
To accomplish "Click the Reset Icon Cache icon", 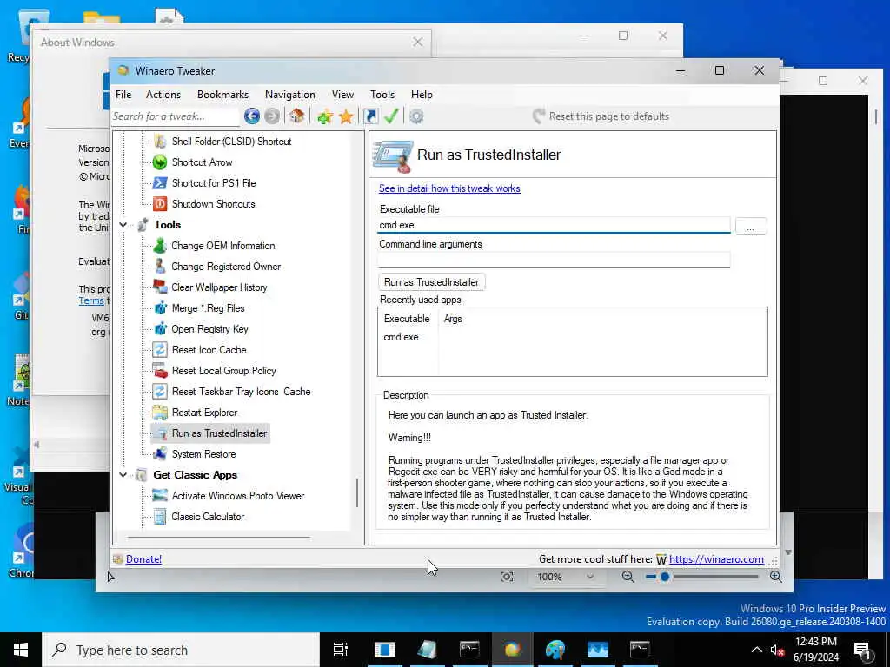I will tap(160, 349).
